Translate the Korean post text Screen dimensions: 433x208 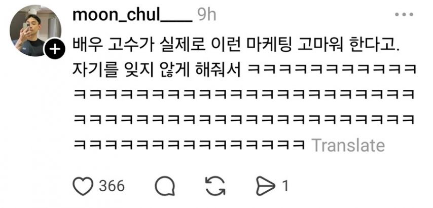348,145
